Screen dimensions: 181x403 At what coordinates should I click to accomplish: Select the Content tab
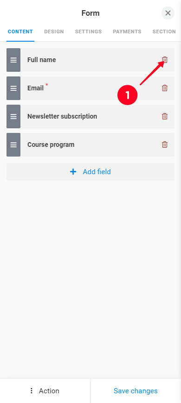(x=20, y=31)
